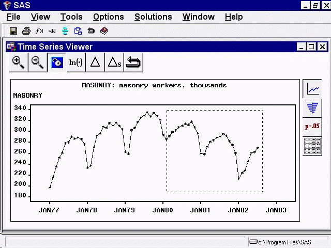
Task: Expand the Options menu
Action: coord(108,17)
